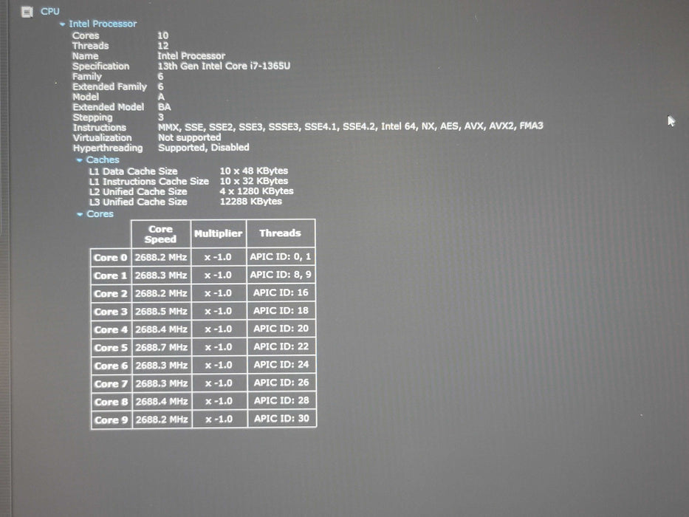This screenshot has width=689, height=517.
Task: Click the Cores heading above the table
Action: (x=100, y=213)
